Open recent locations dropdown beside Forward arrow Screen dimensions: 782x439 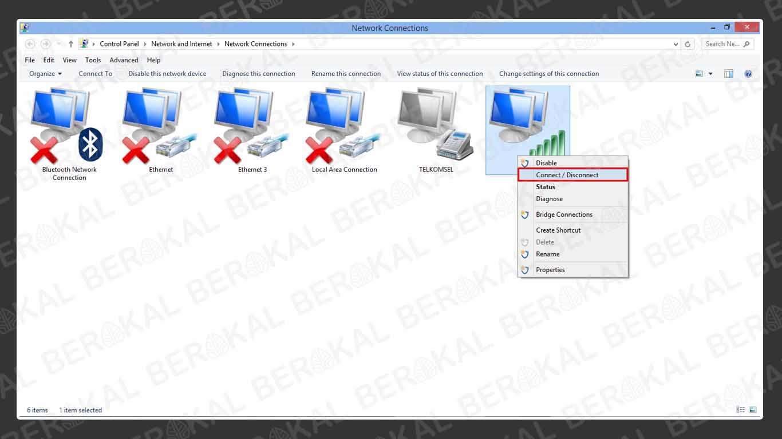[x=58, y=44]
